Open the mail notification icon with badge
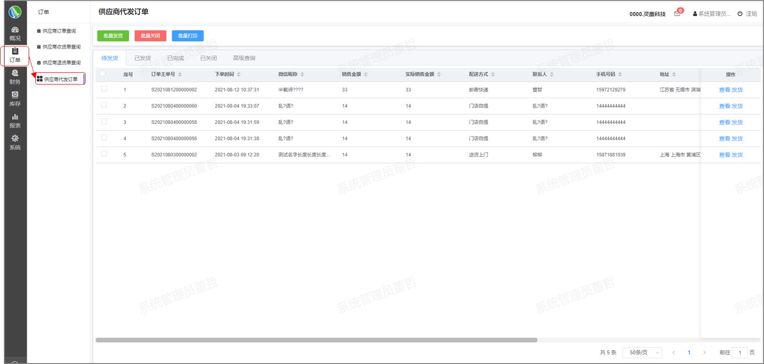The width and height of the screenshot is (764, 364). coord(677,13)
